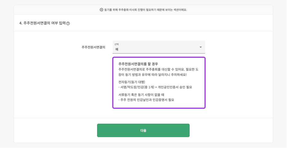The width and height of the screenshot is (287, 148).
Task: Click the 주주전원서면결의 field label
Action: pyautogui.click(x=93, y=47)
